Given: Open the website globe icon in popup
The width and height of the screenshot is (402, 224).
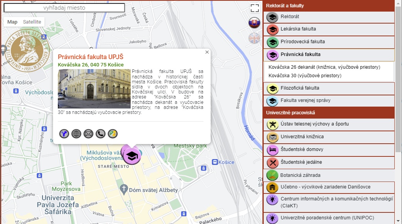Looking at the screenshot, I should 76,134.
